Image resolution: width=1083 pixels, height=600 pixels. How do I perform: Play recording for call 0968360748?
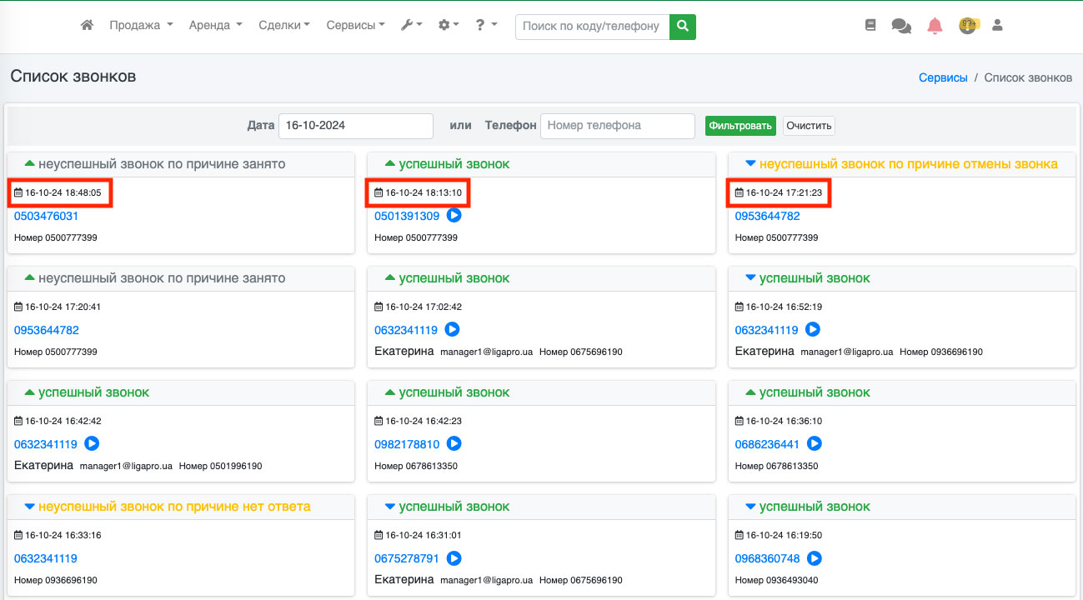814,558
